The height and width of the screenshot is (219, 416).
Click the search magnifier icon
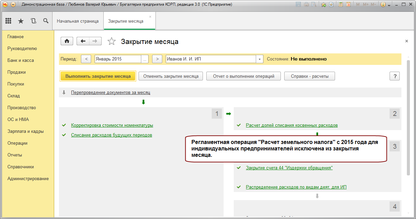coord(46,21)
